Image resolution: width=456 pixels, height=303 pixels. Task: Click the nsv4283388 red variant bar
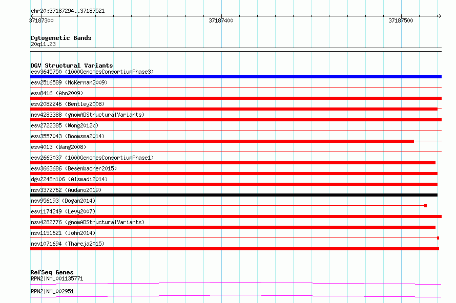point(236,120)
